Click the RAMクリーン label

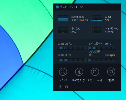point(79,80)
